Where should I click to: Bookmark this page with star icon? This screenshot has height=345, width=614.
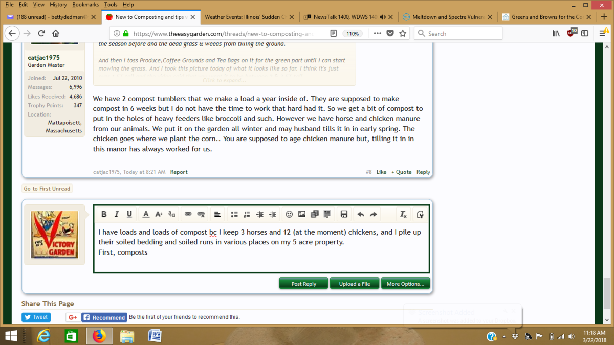click(x=403, y=34)
